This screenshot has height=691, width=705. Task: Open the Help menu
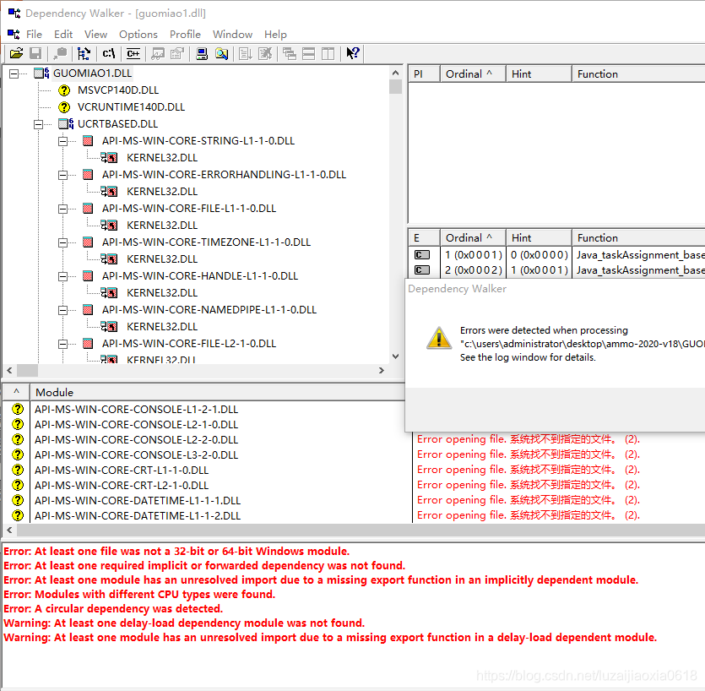tap(275, 34)
